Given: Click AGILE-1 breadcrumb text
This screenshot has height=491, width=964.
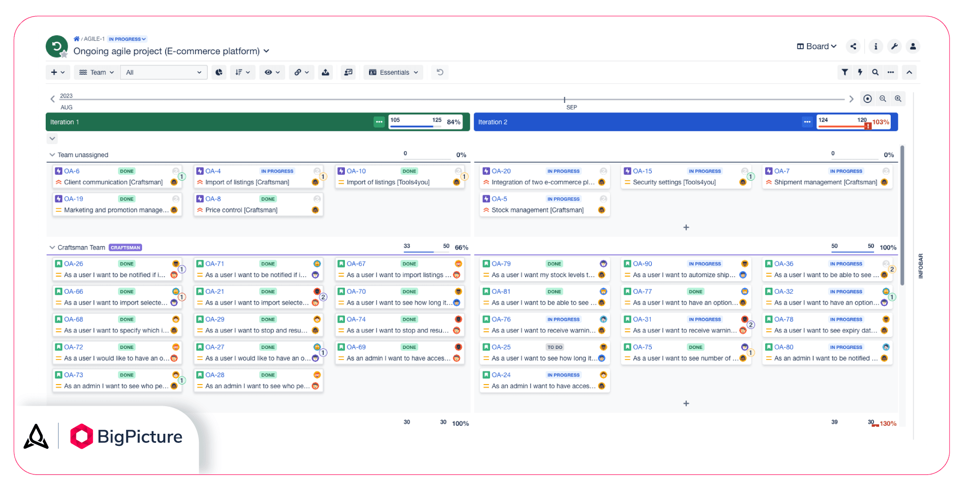Looking at the screenshot, I should pyautogui.click(x=94, y=39).
